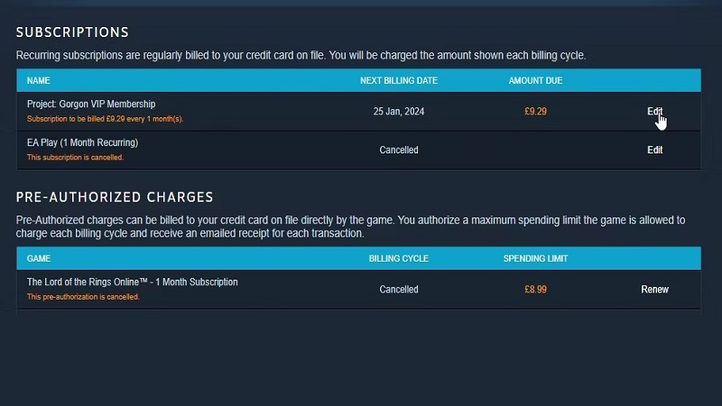Click Cancelled billing cycle for Lord of the Rings
The image size is (722, 406).
399,290
